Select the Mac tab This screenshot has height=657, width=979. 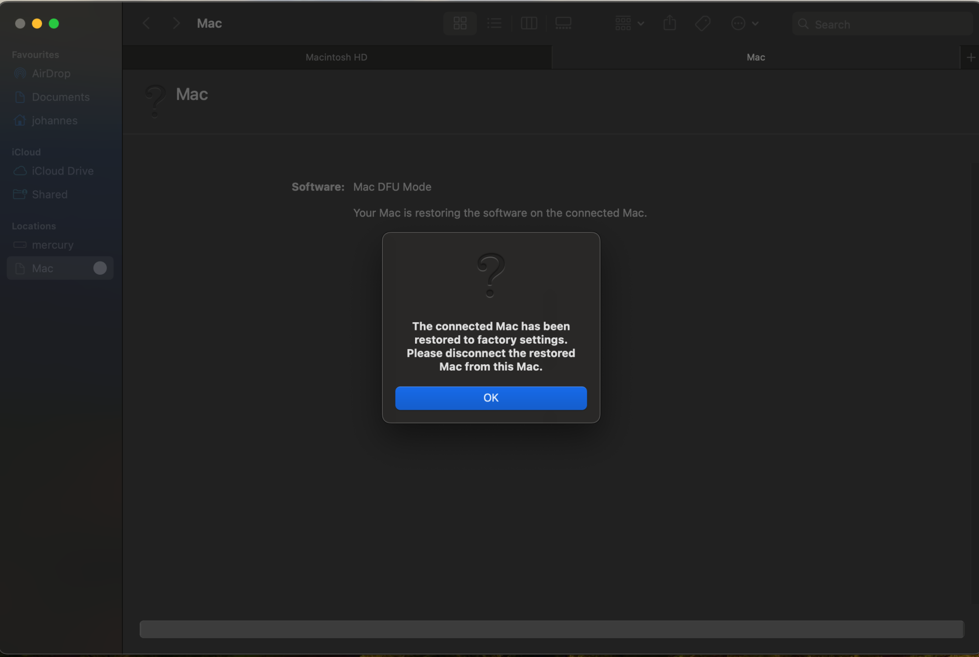click(756, 57)
